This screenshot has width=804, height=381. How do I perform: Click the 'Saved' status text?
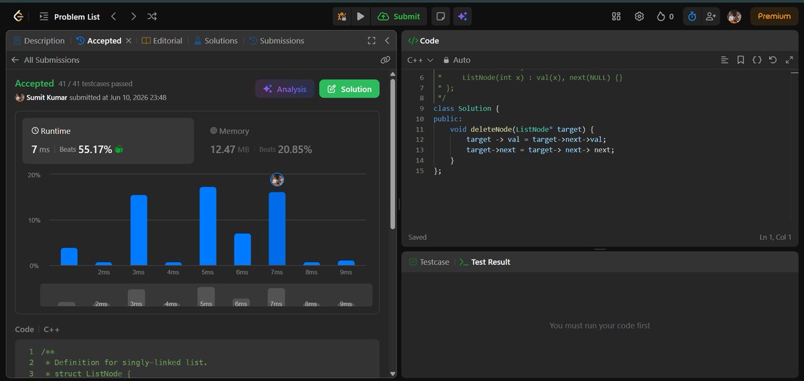[417, 237]
